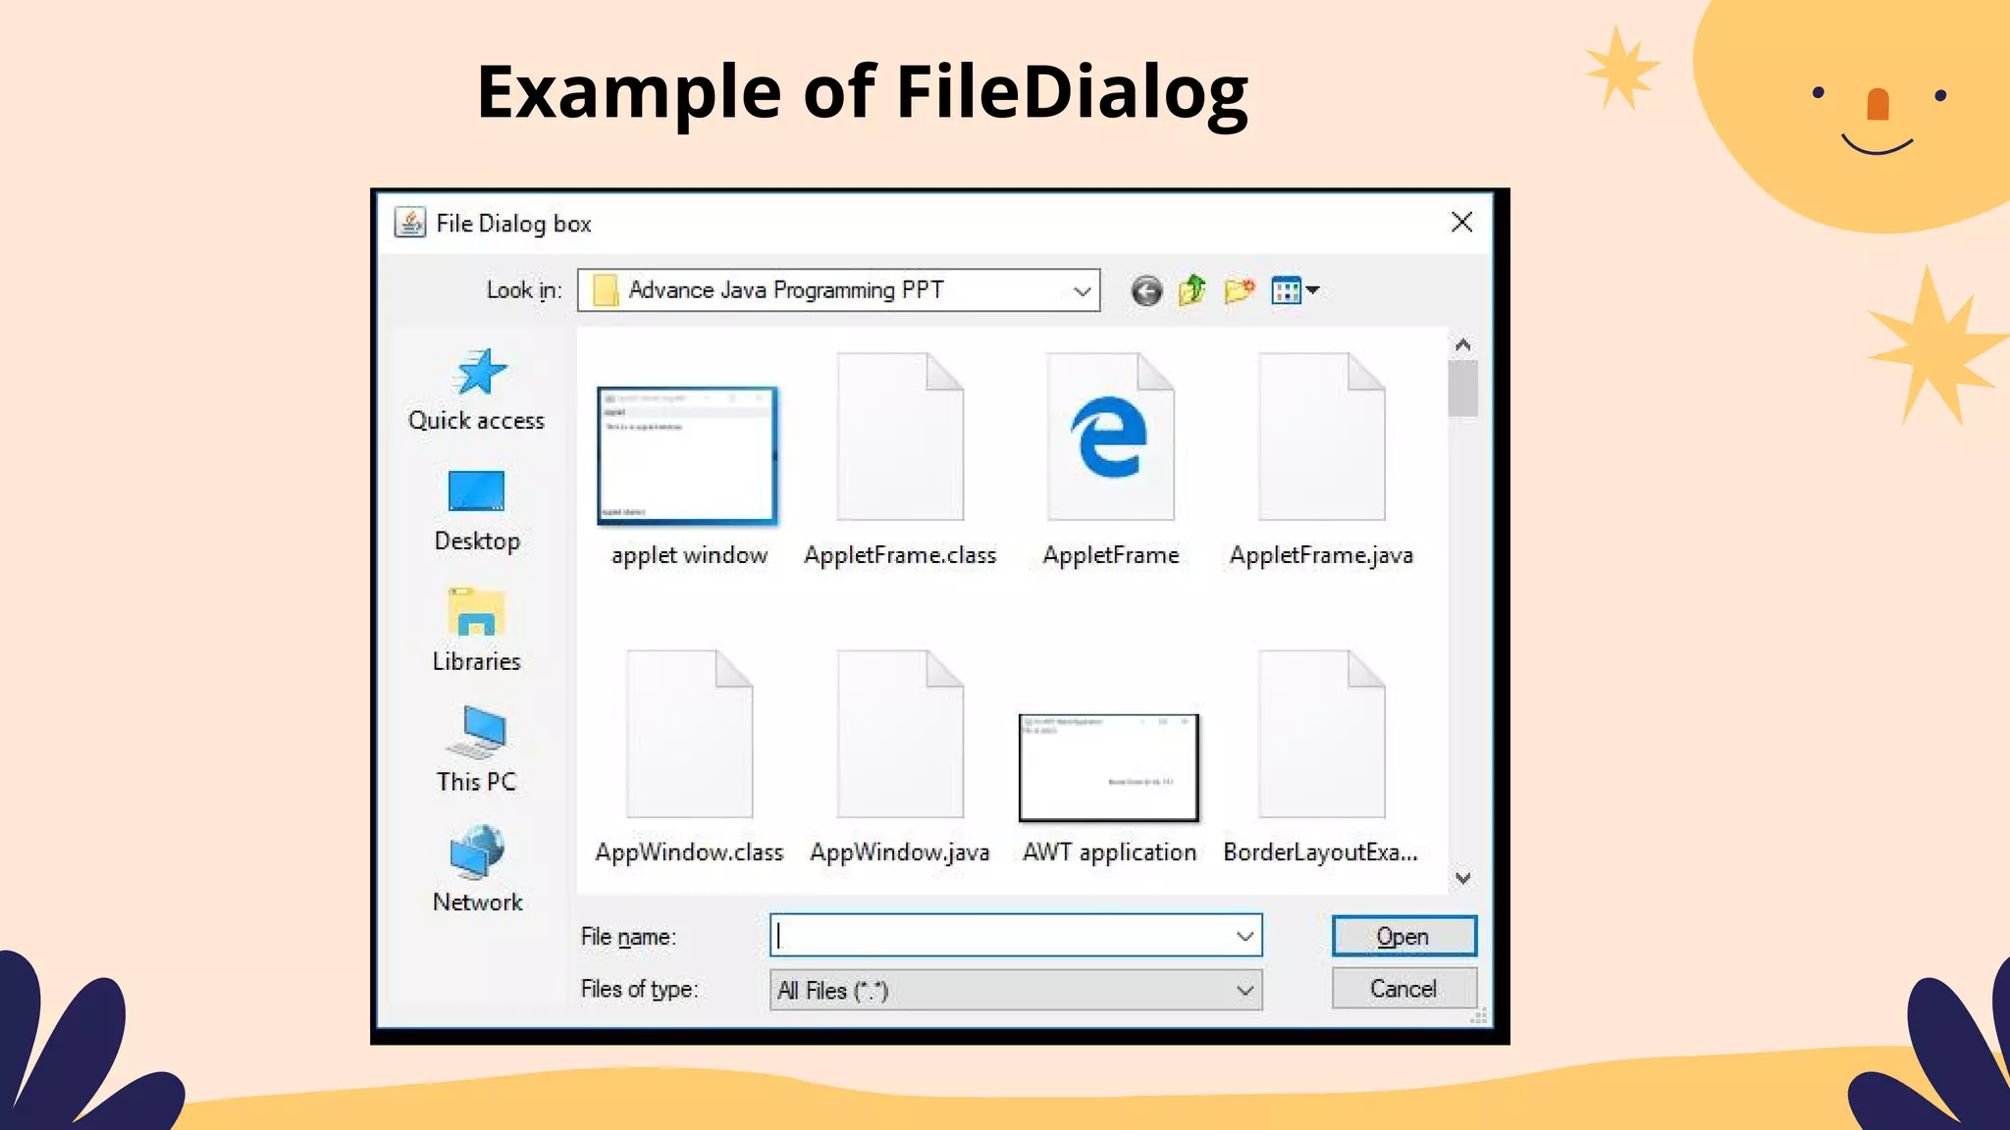The height and width of the screenshot is (1130, 2010).
Task: Open the View menu grid icon
Action: pyautogui.click(x=1294, y=290)
